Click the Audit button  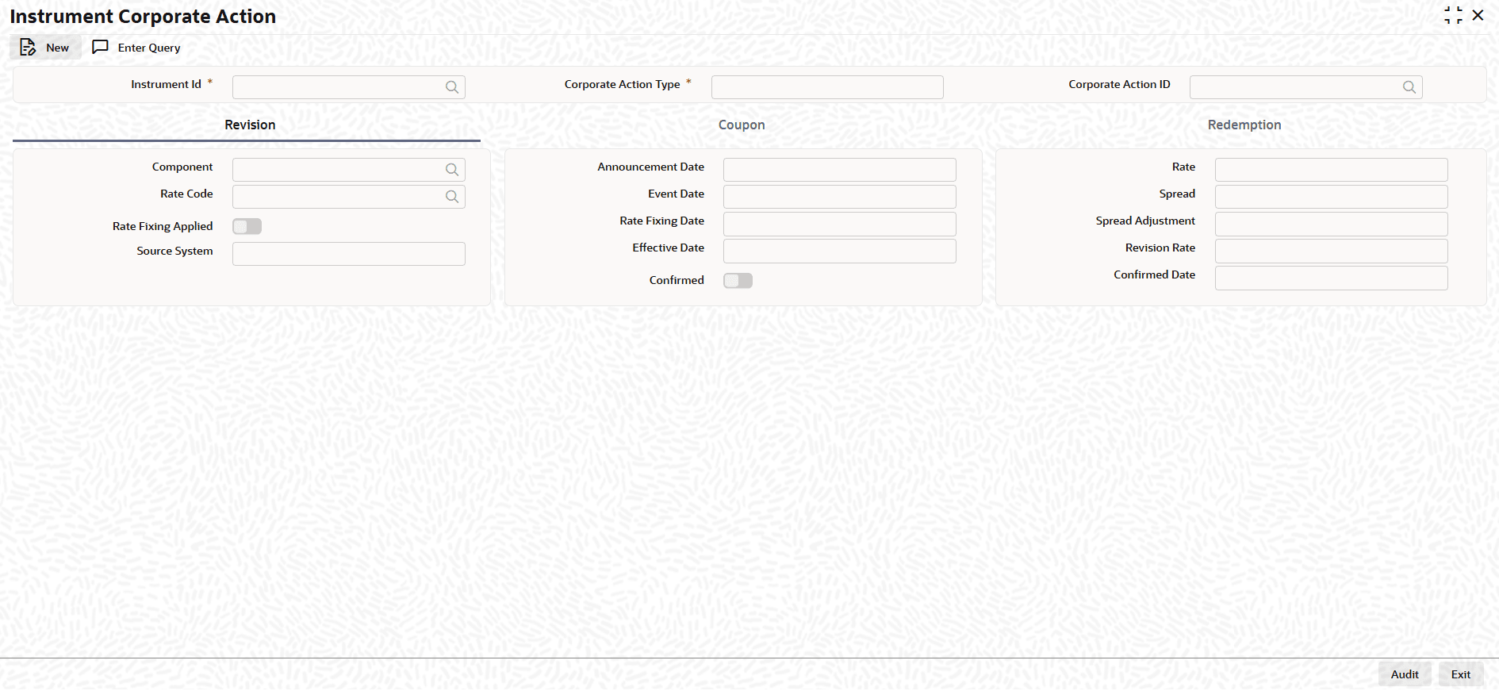click(1405, 674)
